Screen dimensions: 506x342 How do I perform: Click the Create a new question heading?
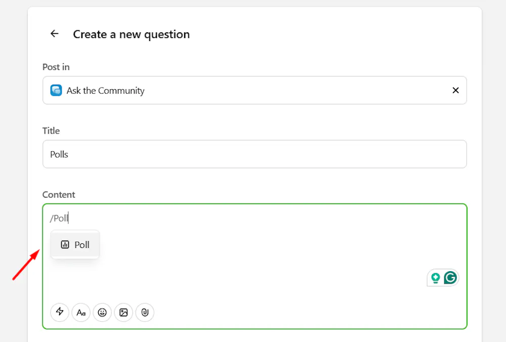[x=132, y=34]
